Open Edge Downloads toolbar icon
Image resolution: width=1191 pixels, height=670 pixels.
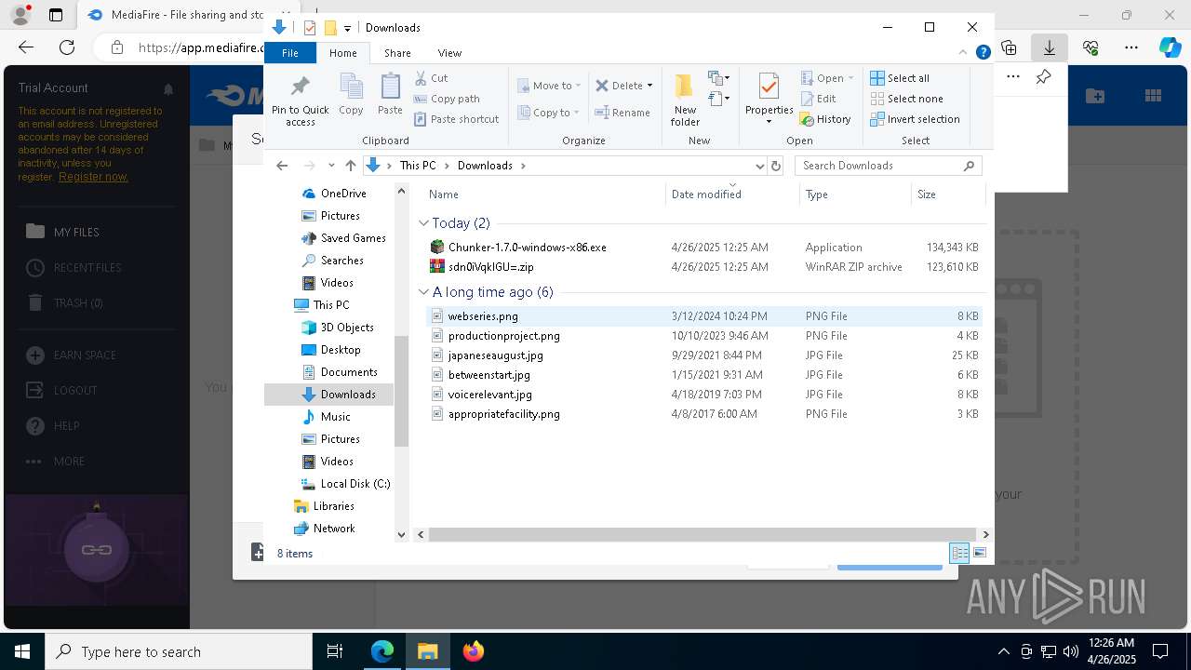click(1050, 47)
